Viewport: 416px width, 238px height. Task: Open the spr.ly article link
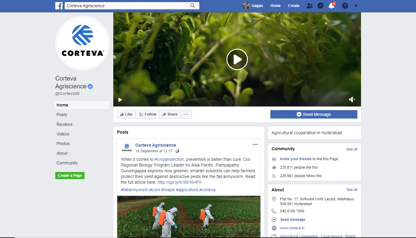tap(179, 182)
